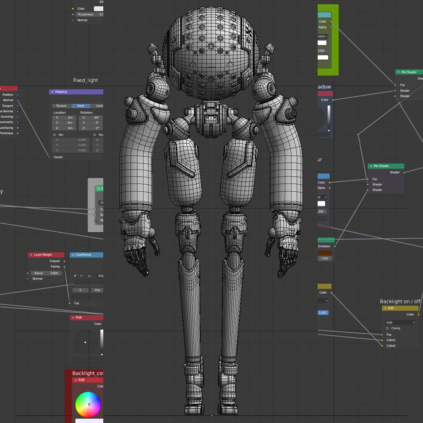Click the Vector output socket on the Mapping node

point(49,157)
